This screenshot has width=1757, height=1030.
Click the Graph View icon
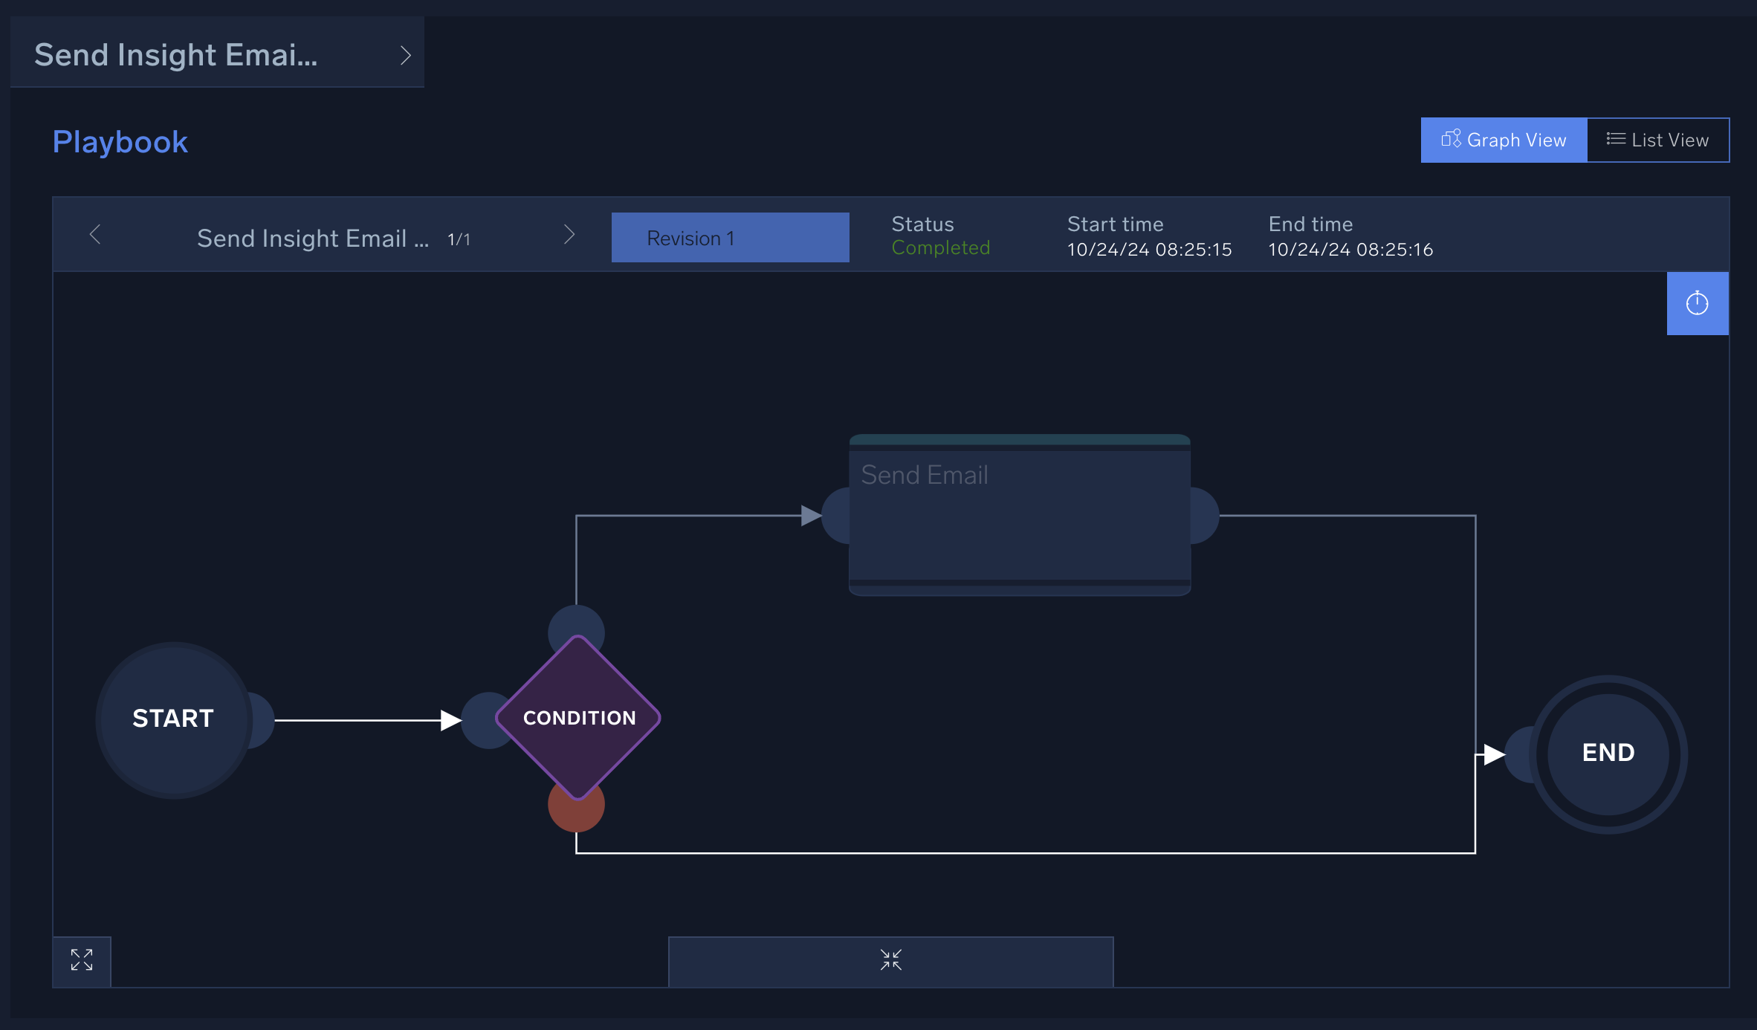1450,139
